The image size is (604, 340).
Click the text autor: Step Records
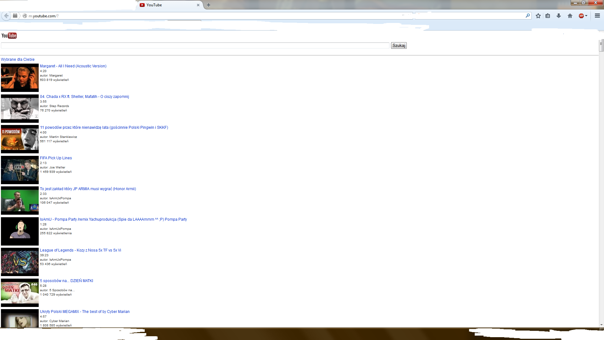coord(54,106)
